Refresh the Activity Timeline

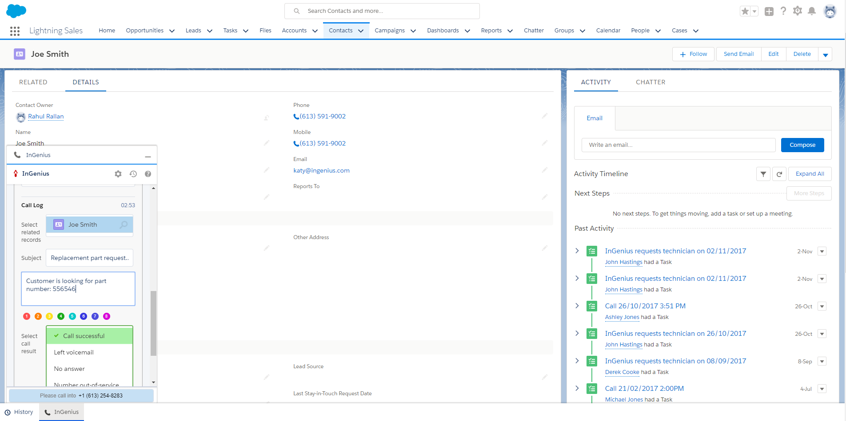tap(779, 174)
